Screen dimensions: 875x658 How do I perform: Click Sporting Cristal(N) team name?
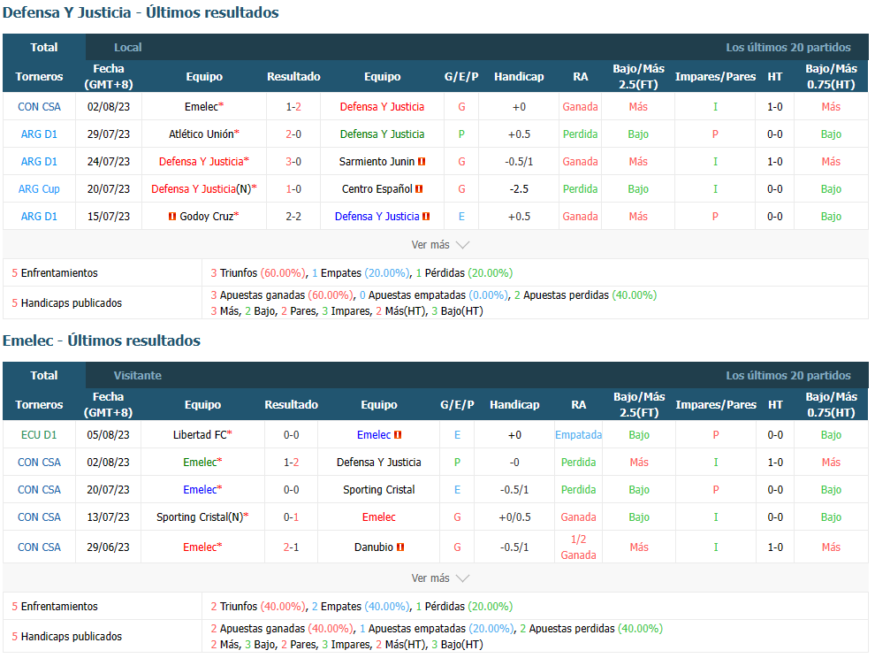tap(200, 516)
